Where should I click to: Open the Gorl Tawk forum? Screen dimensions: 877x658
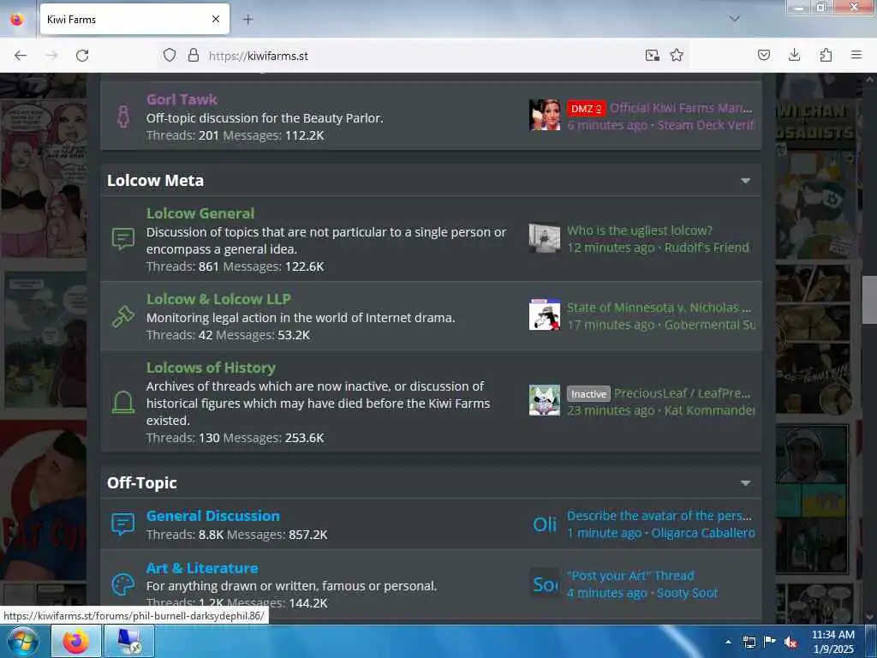tap(182, 99)
